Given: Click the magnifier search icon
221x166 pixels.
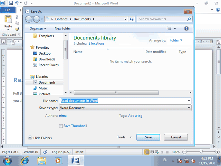Looking at the screenshot, I should [189, 19].
